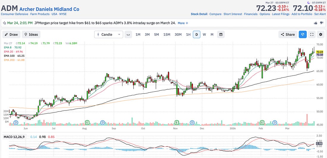Select the daily D timeframe
This screenshot has width=327, height=158.
tap(196, 34)
